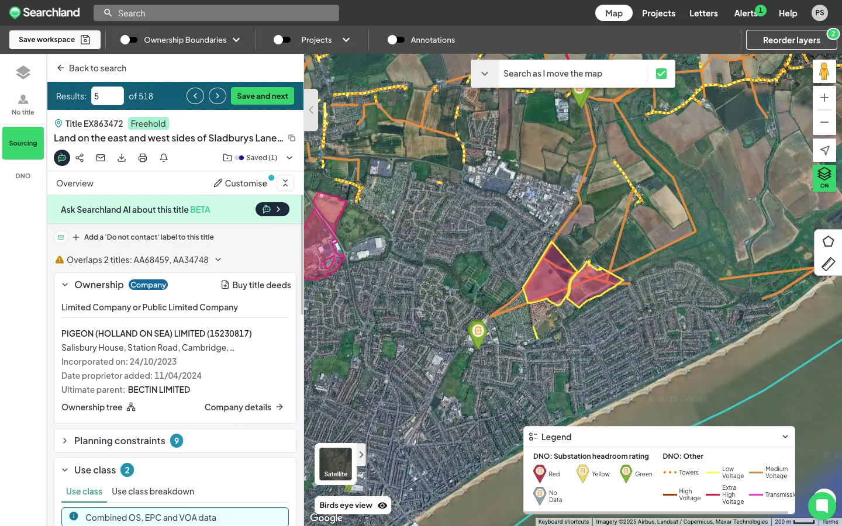Image resolution: width=842 pixels, height=526 pixels.
Task: Open the layers panel in the sidebar
Action: [x=23, y=72]
